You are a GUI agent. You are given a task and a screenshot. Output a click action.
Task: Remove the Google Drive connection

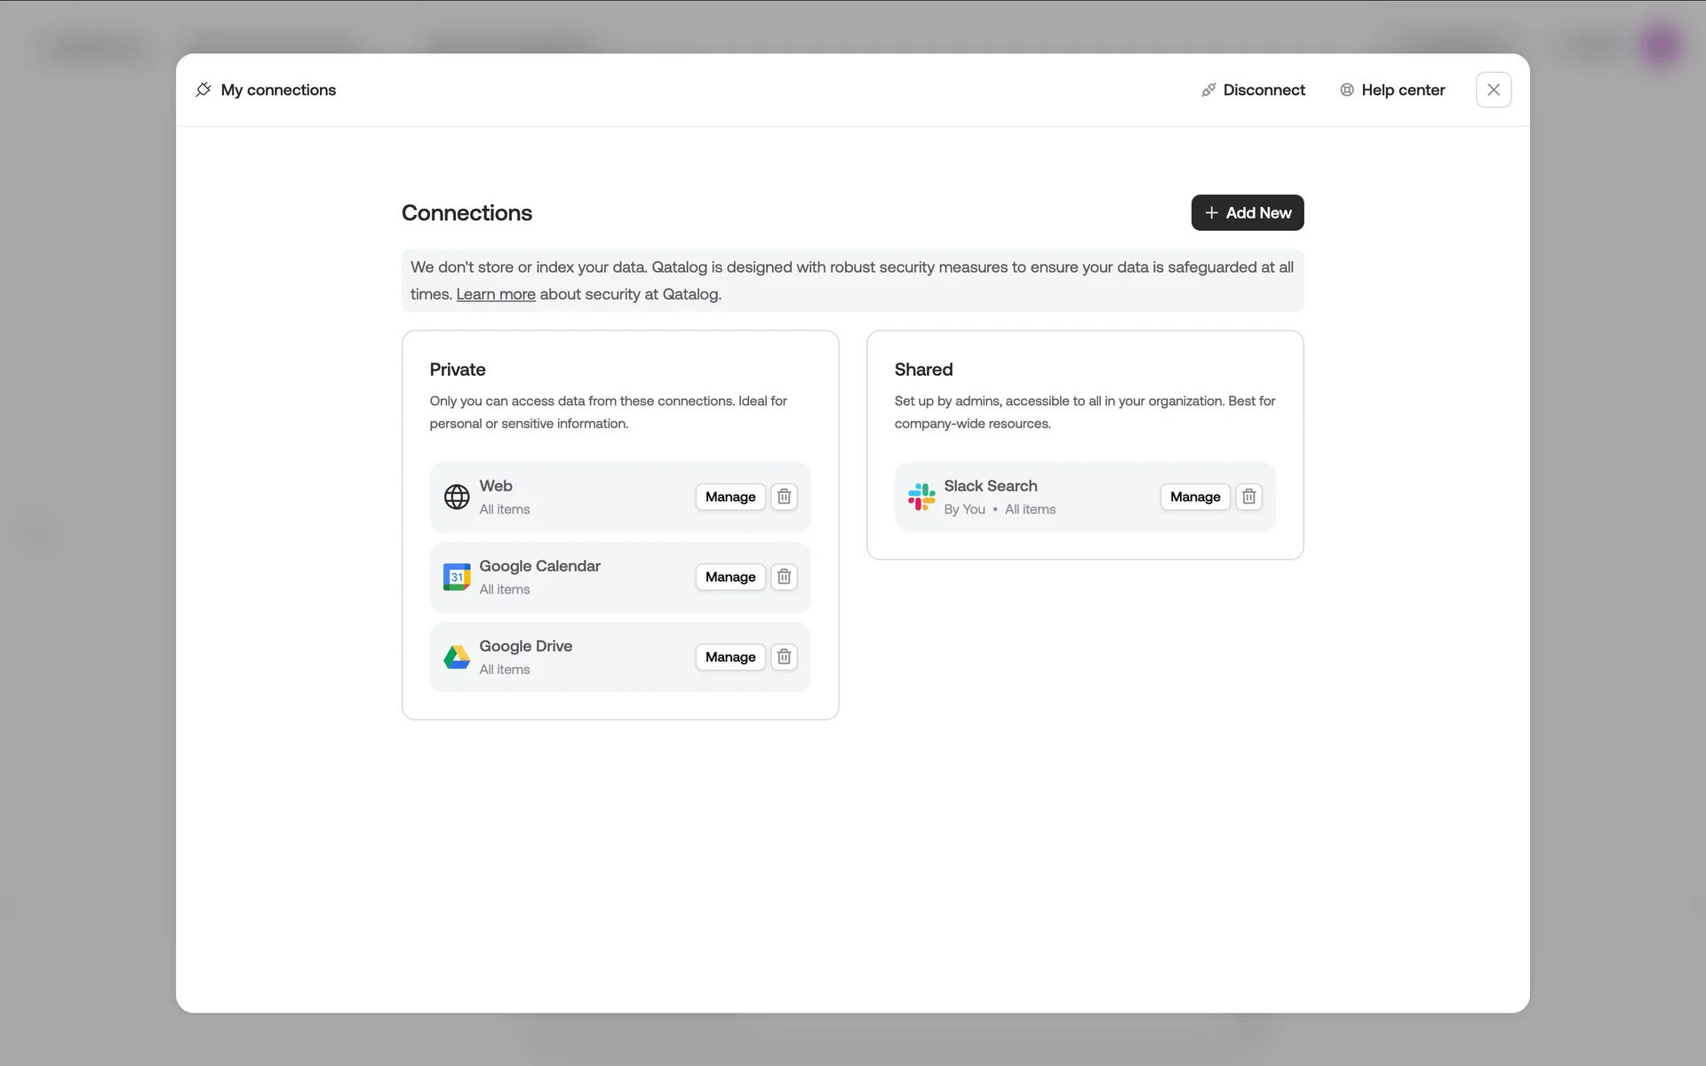784,656
